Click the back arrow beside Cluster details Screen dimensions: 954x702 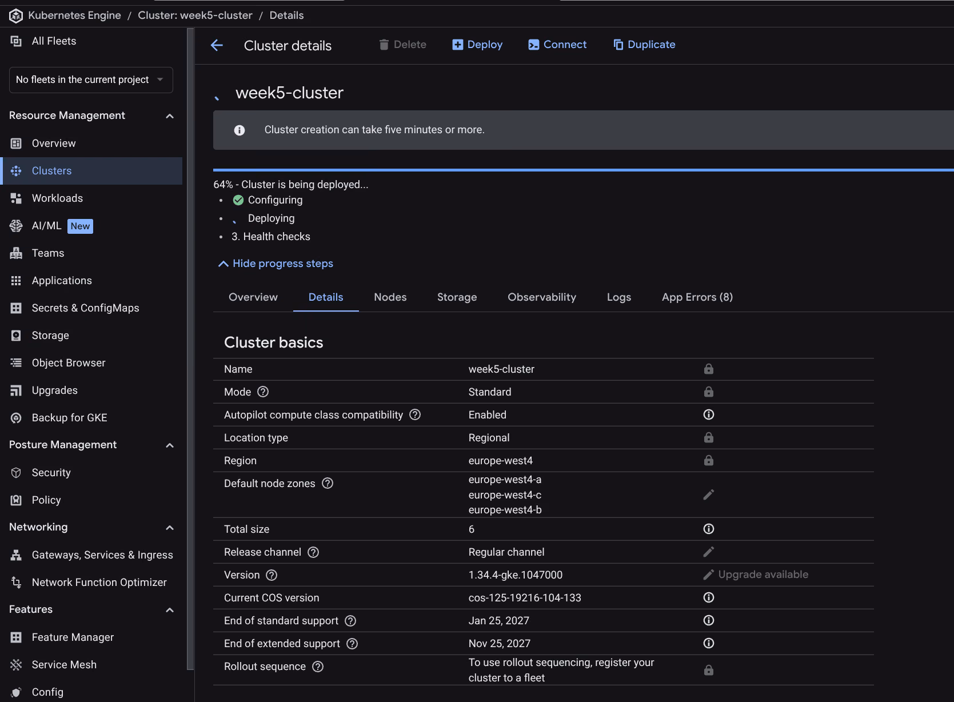pyautogui.click(x=217, y=45)
